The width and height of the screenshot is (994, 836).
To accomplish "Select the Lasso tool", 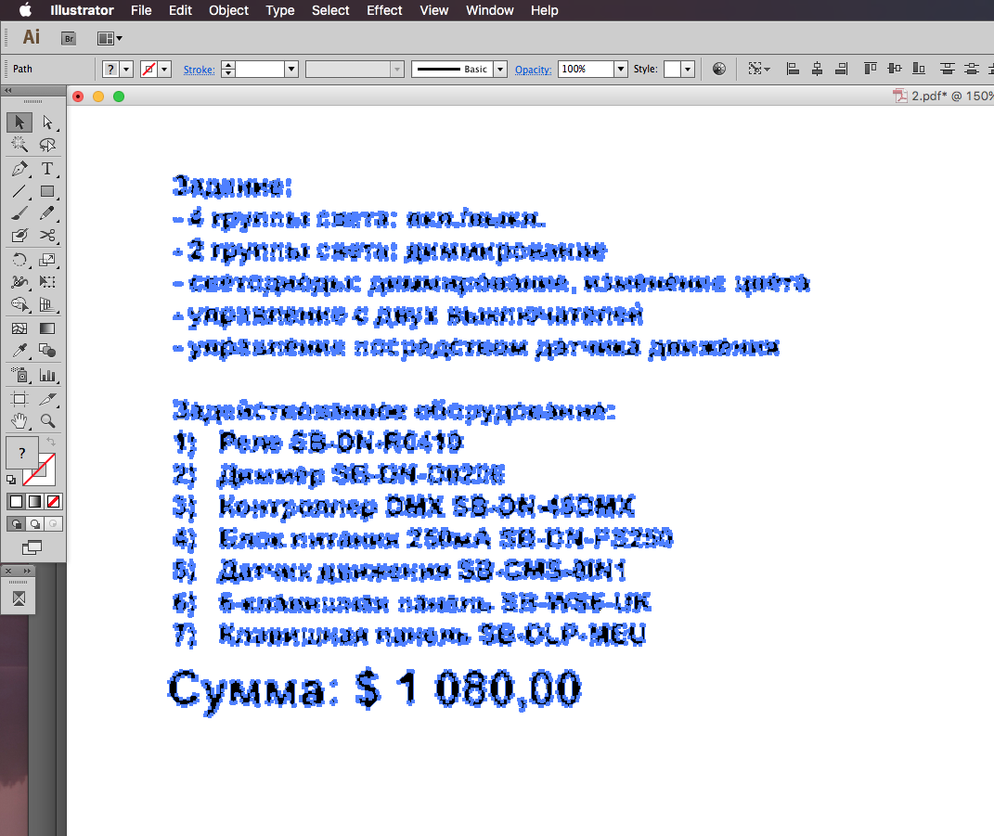I will point(47,145).
